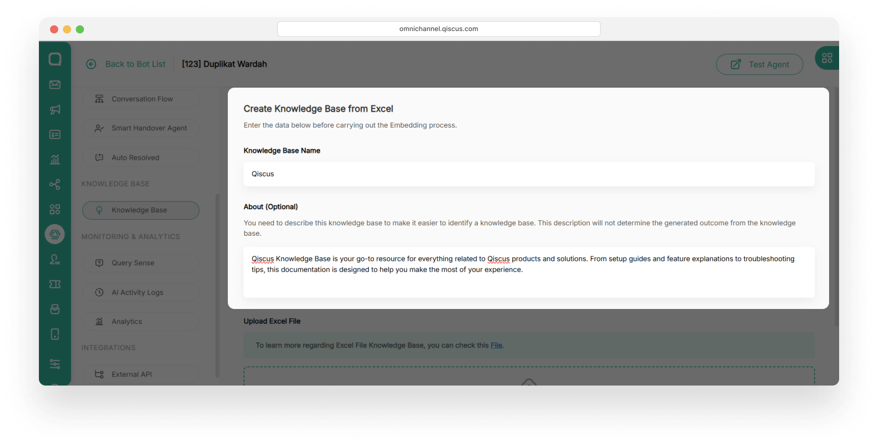Click the browser address bar showing omnichannel.qiscus.com
The width and height of the screenshot is (878, 446).
[x=439, y=29]
